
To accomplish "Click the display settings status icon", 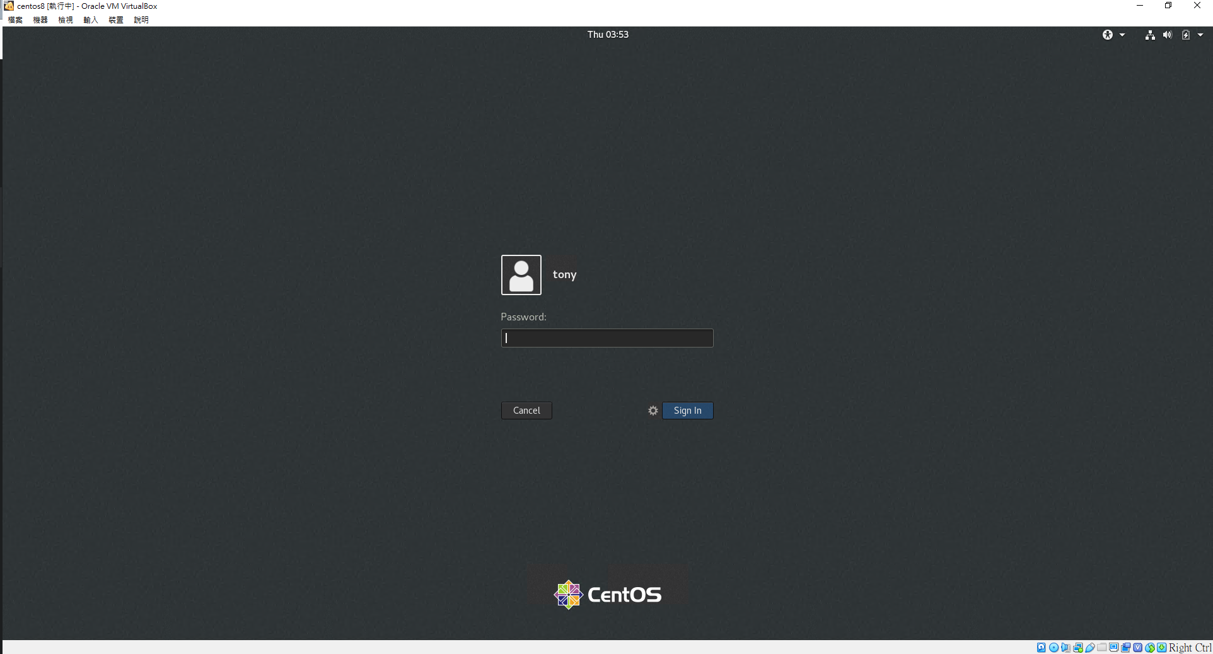I will 1114,647.
